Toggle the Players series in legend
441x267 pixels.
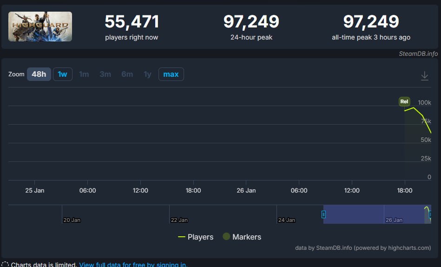click(x=196, y=237)
